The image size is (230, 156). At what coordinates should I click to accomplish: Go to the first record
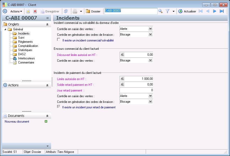[x=200, y=11]
